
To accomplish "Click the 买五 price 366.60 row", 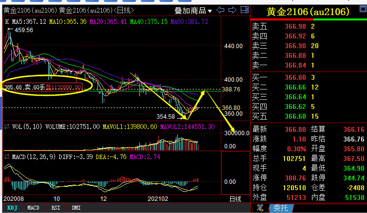I will point(294,116).
